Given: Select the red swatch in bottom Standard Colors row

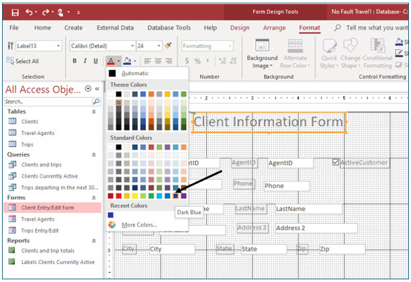Looking at the screenshot, I should coord(119,195).
